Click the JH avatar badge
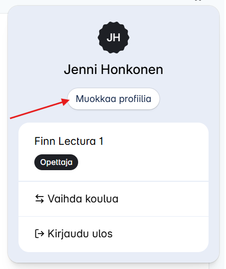This screenshot has width=226, height=269. tap(114, 38)
